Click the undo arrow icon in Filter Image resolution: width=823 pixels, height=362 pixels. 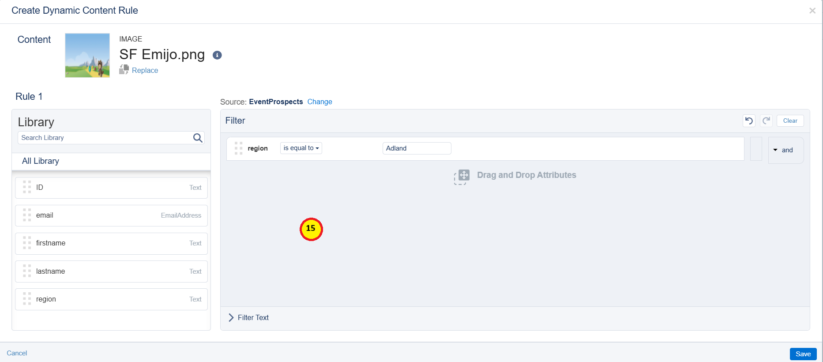coord(749,121)
